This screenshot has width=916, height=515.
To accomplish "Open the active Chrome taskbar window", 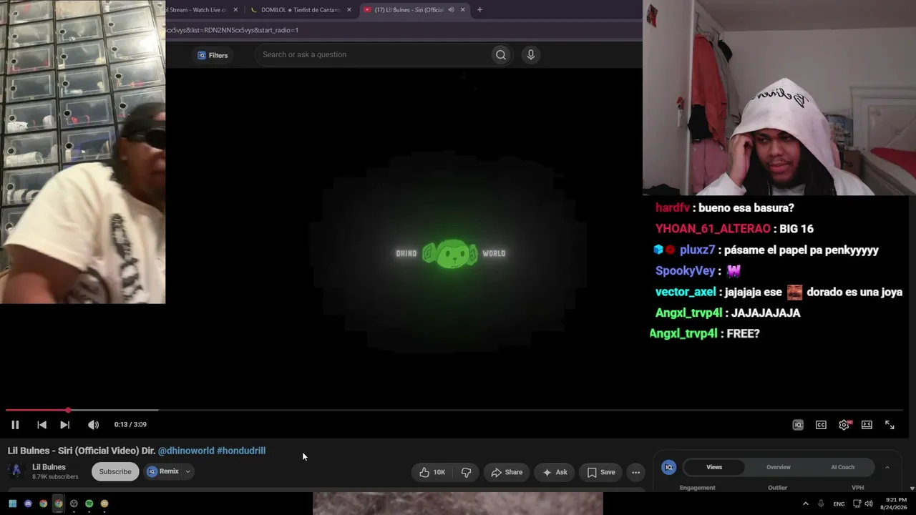I will coord(59,504).
